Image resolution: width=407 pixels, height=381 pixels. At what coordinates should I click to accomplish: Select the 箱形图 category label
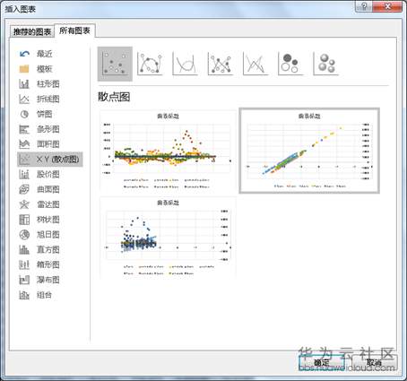[x=48, y=264]
